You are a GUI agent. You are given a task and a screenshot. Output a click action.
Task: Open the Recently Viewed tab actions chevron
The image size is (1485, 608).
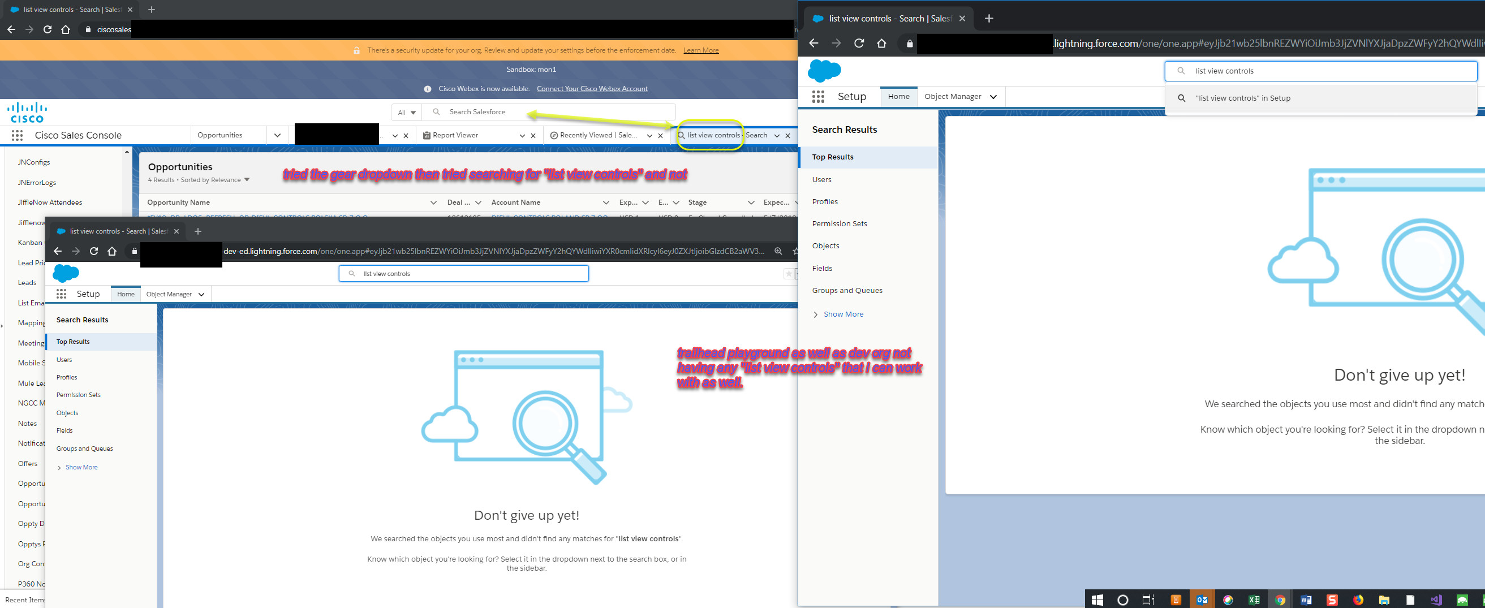649,136
